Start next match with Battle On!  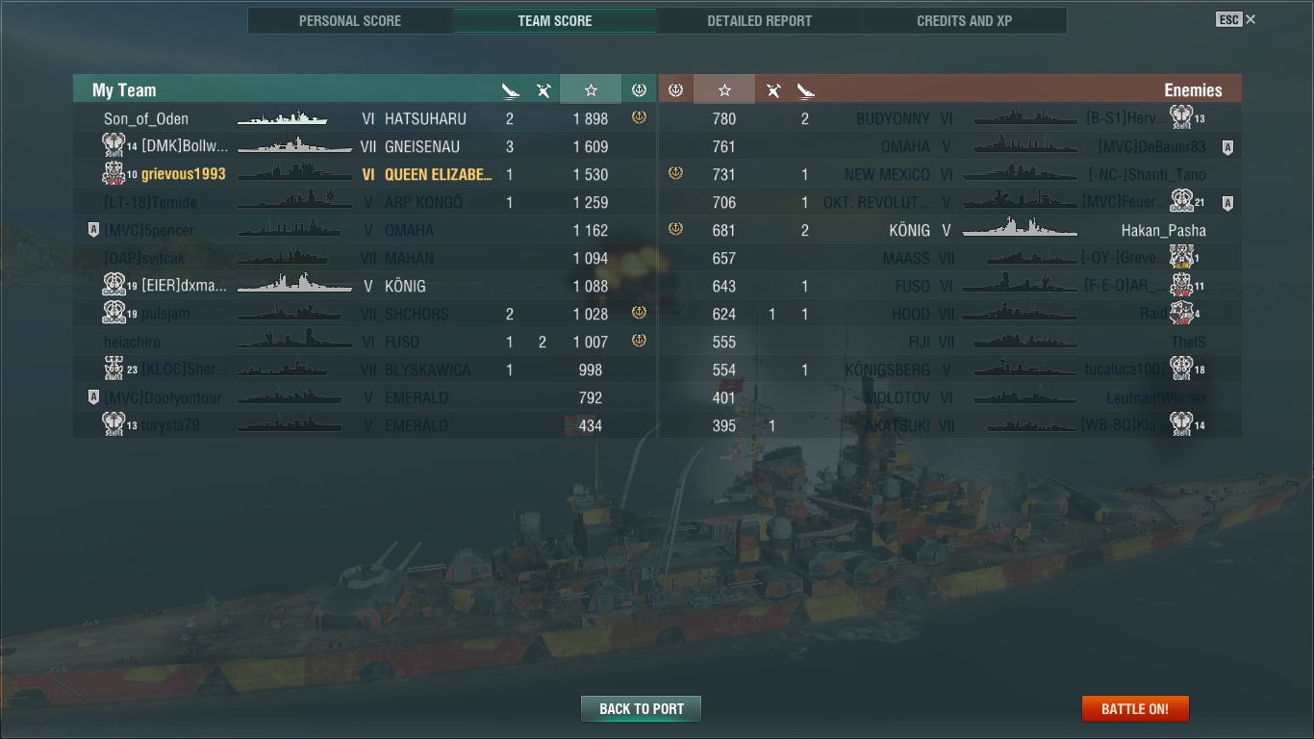click(1135, 708)
